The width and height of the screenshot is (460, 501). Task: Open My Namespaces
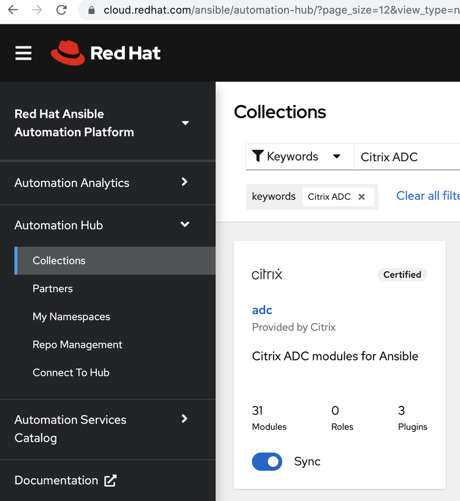[71, 316]
